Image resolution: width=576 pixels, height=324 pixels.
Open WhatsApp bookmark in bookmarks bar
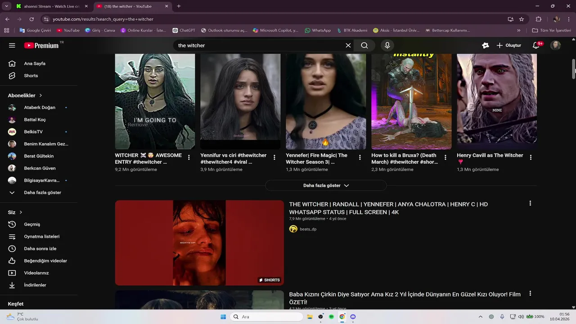pyautogui.click(x=317, y=31)
